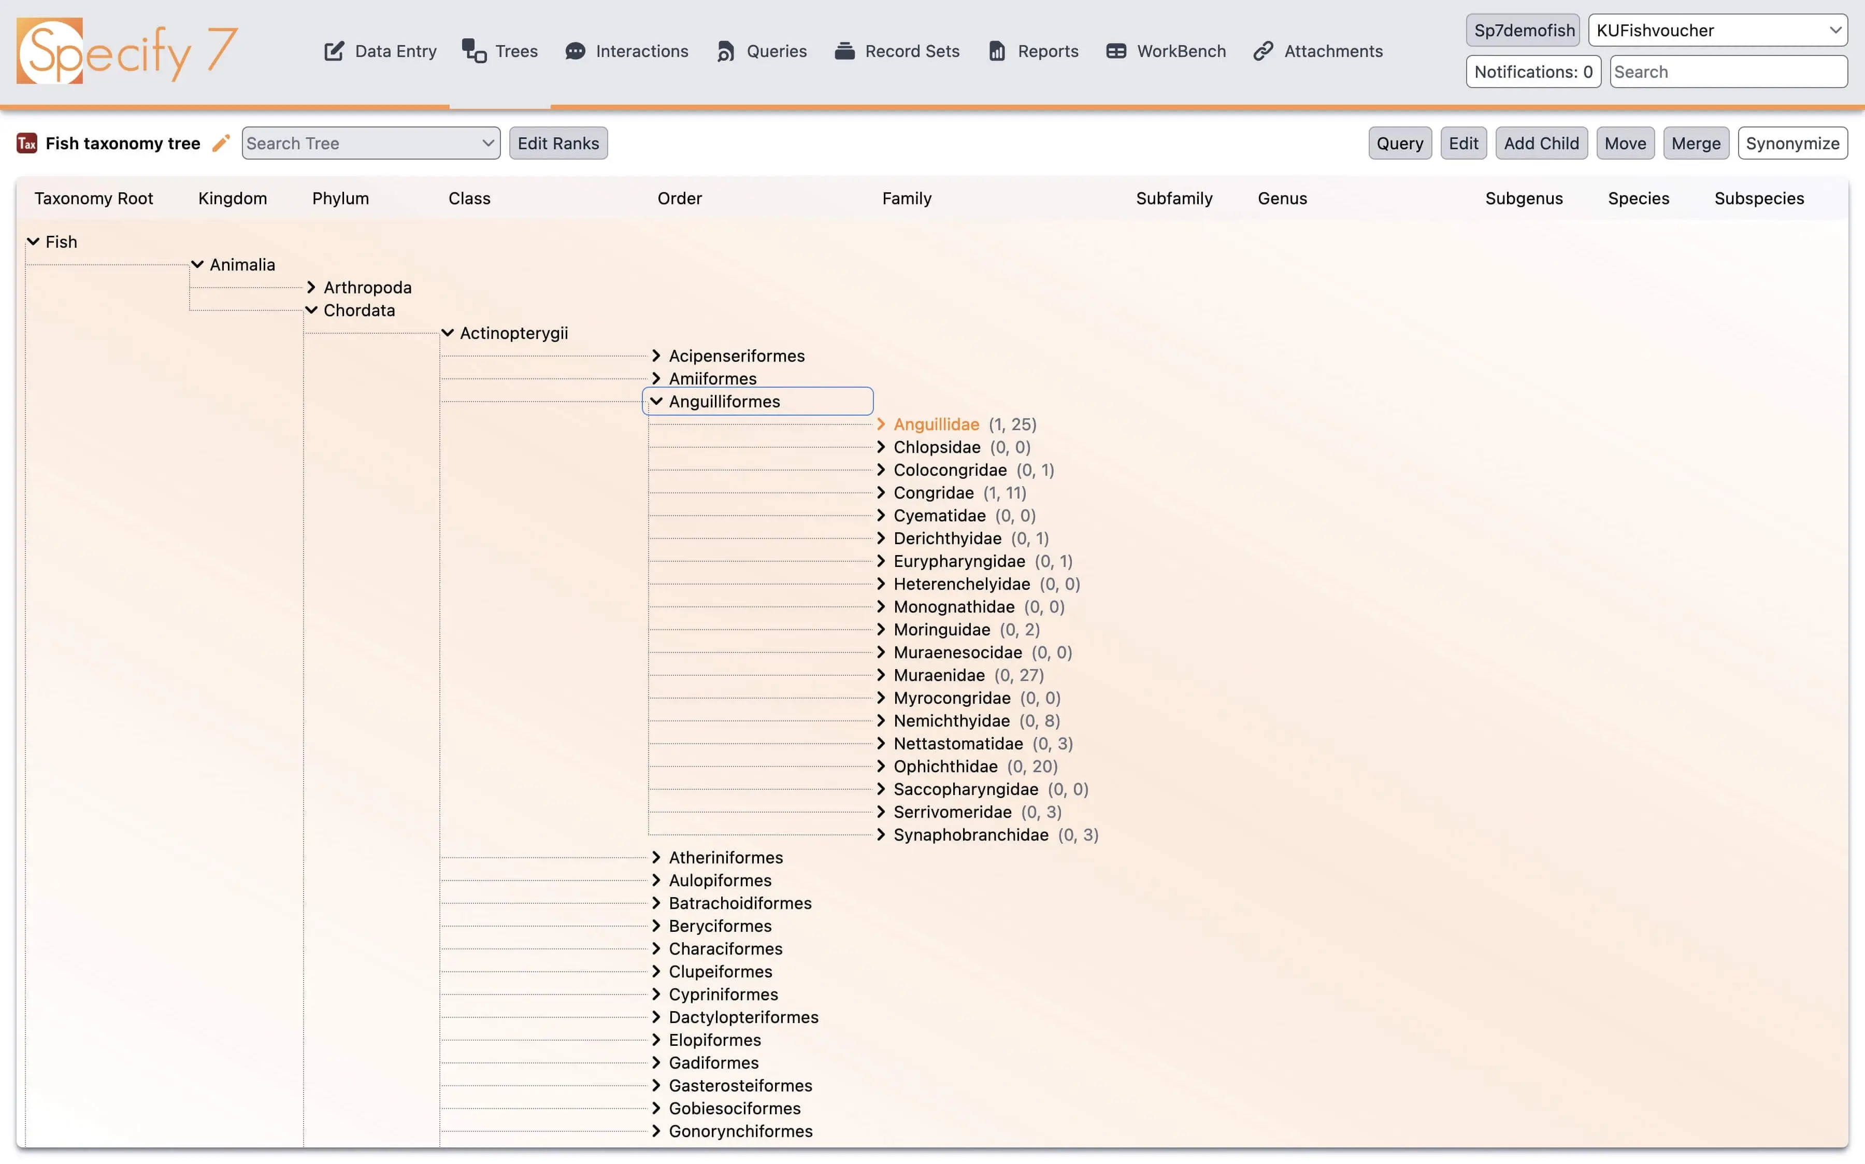The width and height of the screenshot is (1865, 1164).
Task: Click the Record Sets icon
Action: point(844,51)
